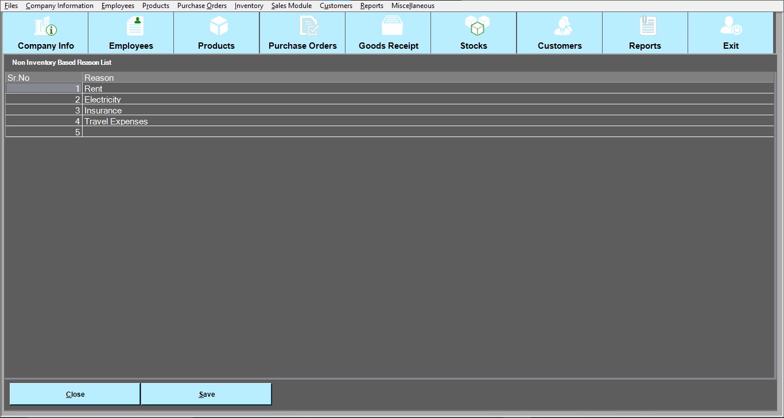Click the Reports toolbar icon
This screenshot has width=784, height=418.
645,27
